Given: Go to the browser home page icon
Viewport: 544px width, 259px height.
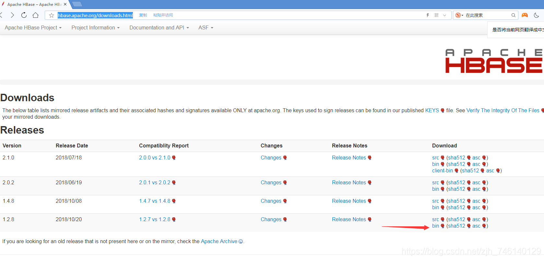Looking at the screenshot, I should 36,15.
